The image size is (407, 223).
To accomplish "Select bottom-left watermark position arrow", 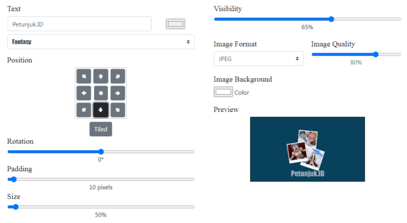I will (84, 110).
